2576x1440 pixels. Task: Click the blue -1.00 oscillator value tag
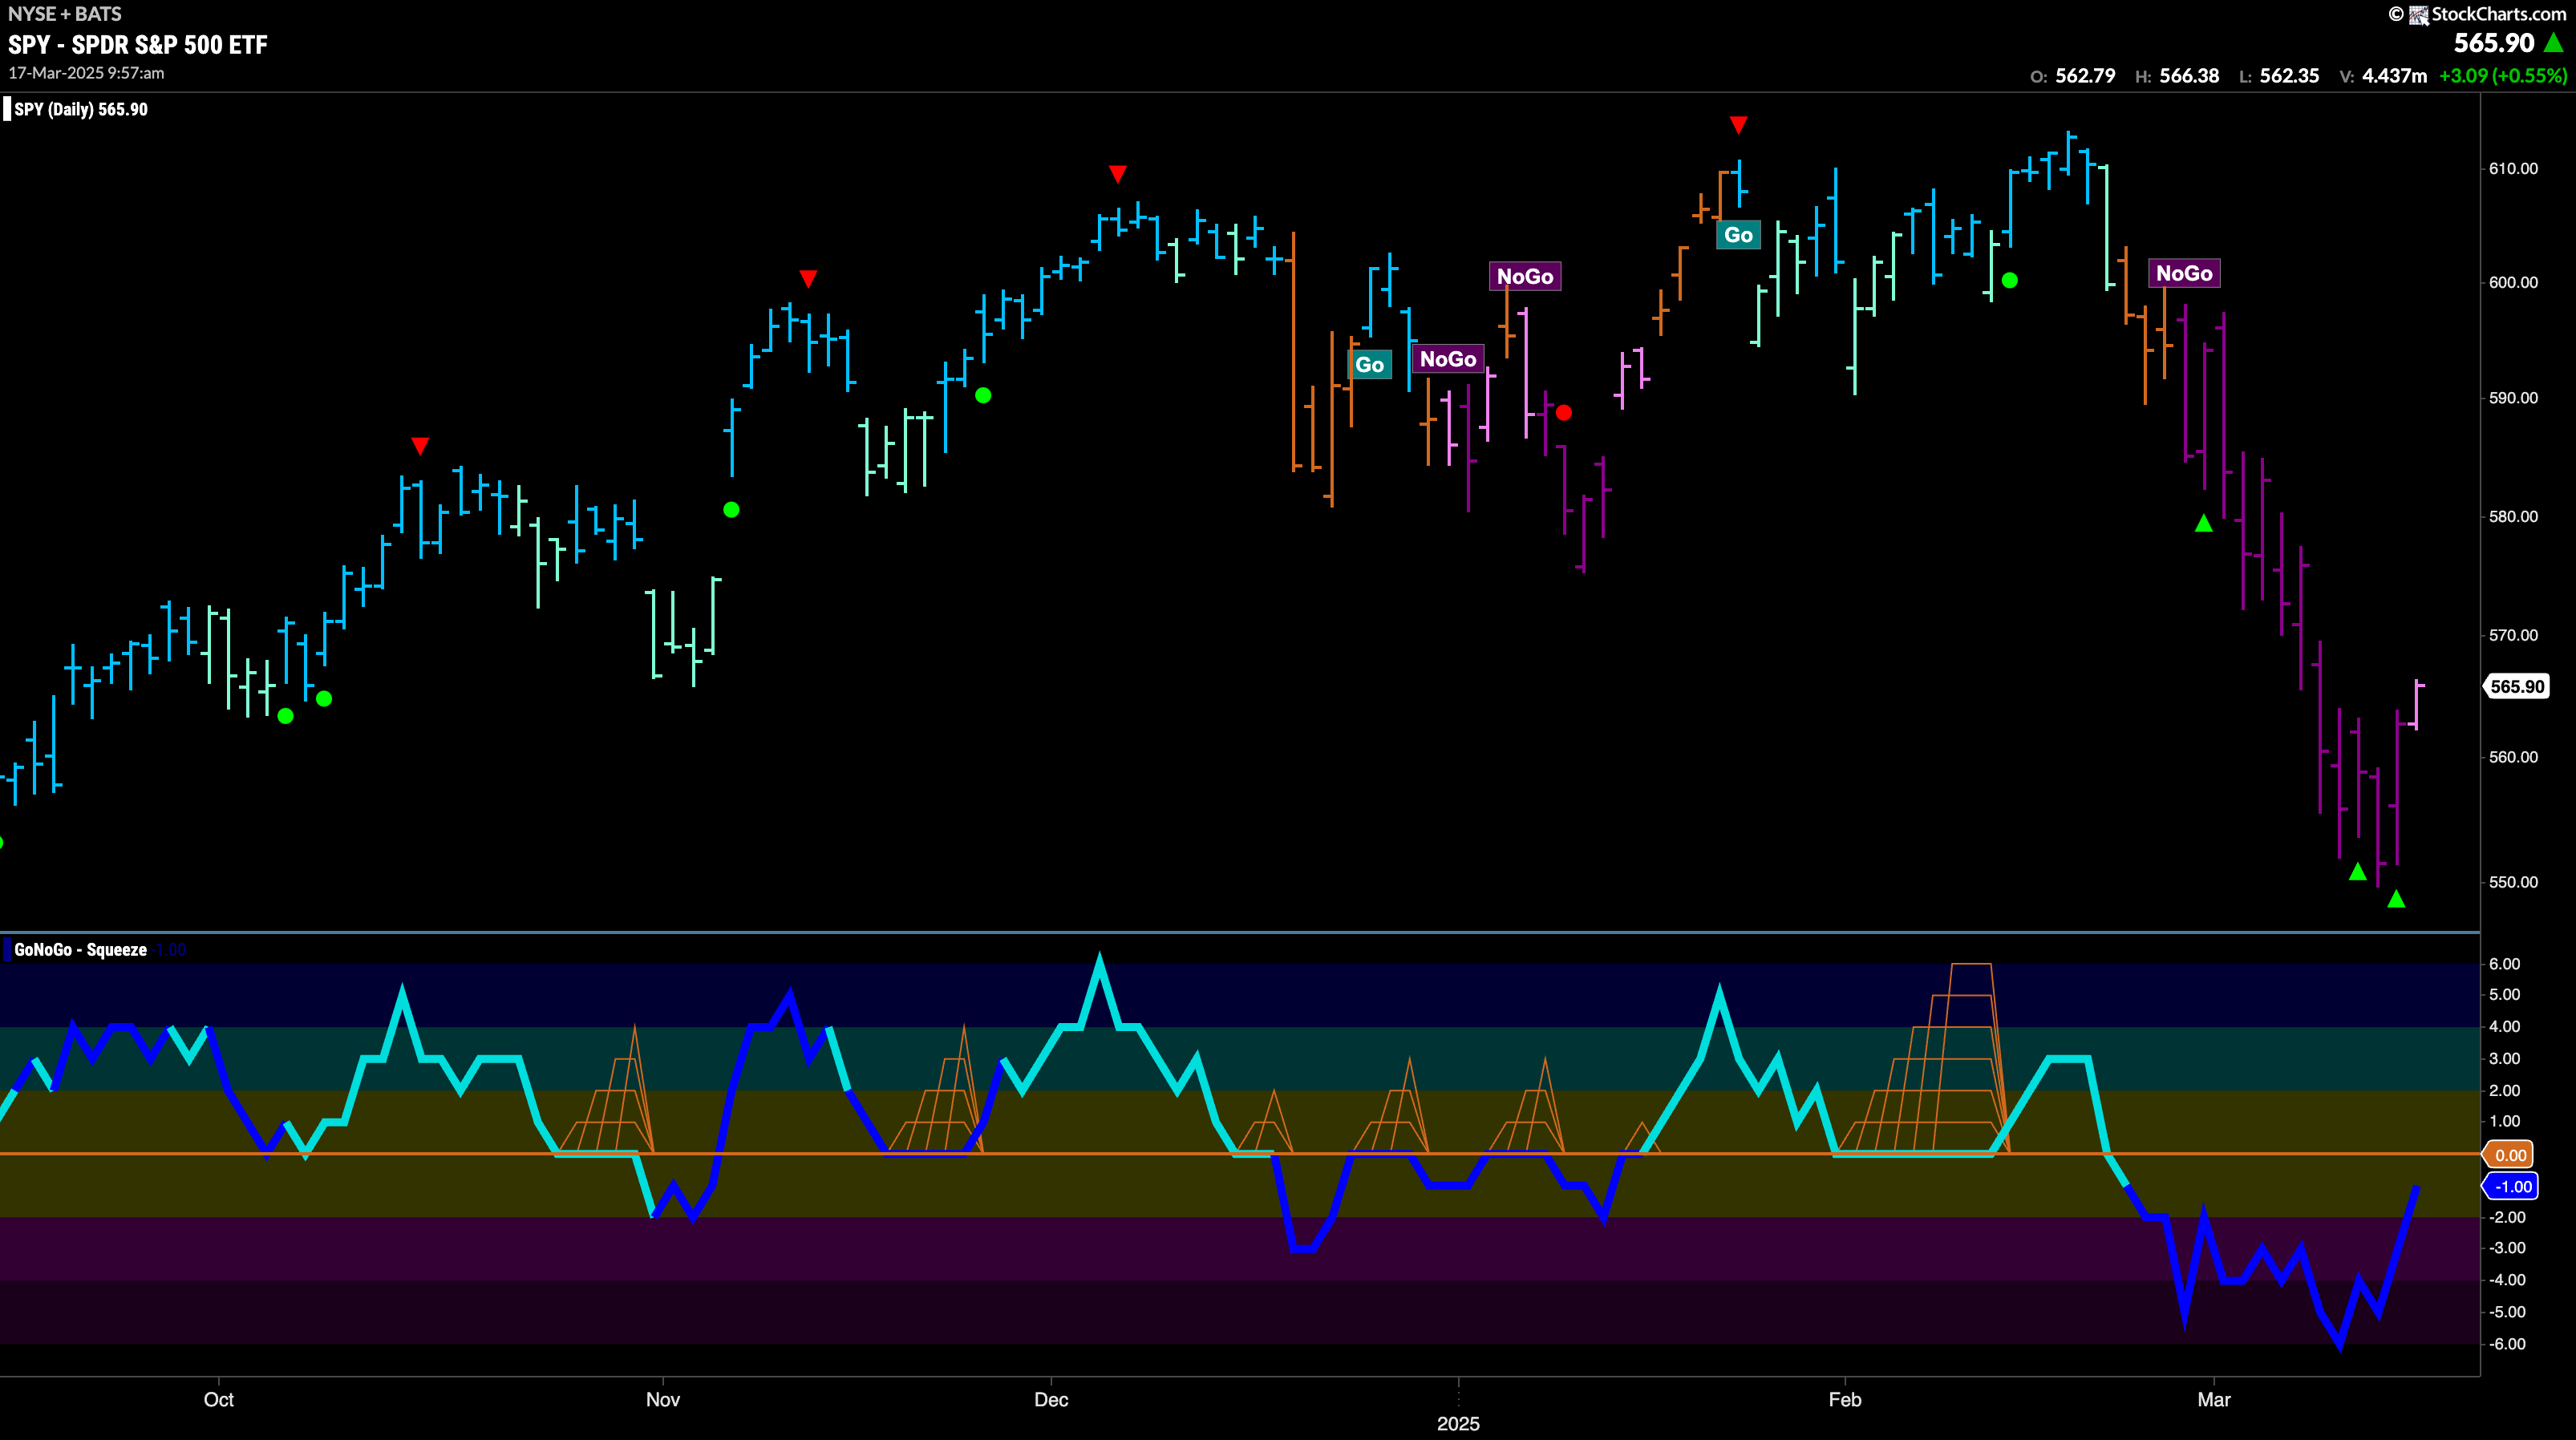[x=2512, y=1187]
